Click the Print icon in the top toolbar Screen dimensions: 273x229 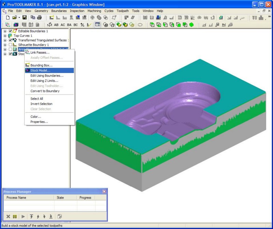[x=40, y=18]
